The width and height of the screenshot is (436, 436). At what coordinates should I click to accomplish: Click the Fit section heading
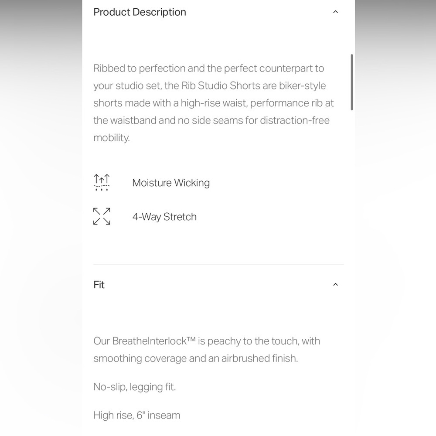pyautogui.click(x=99, y=285)
